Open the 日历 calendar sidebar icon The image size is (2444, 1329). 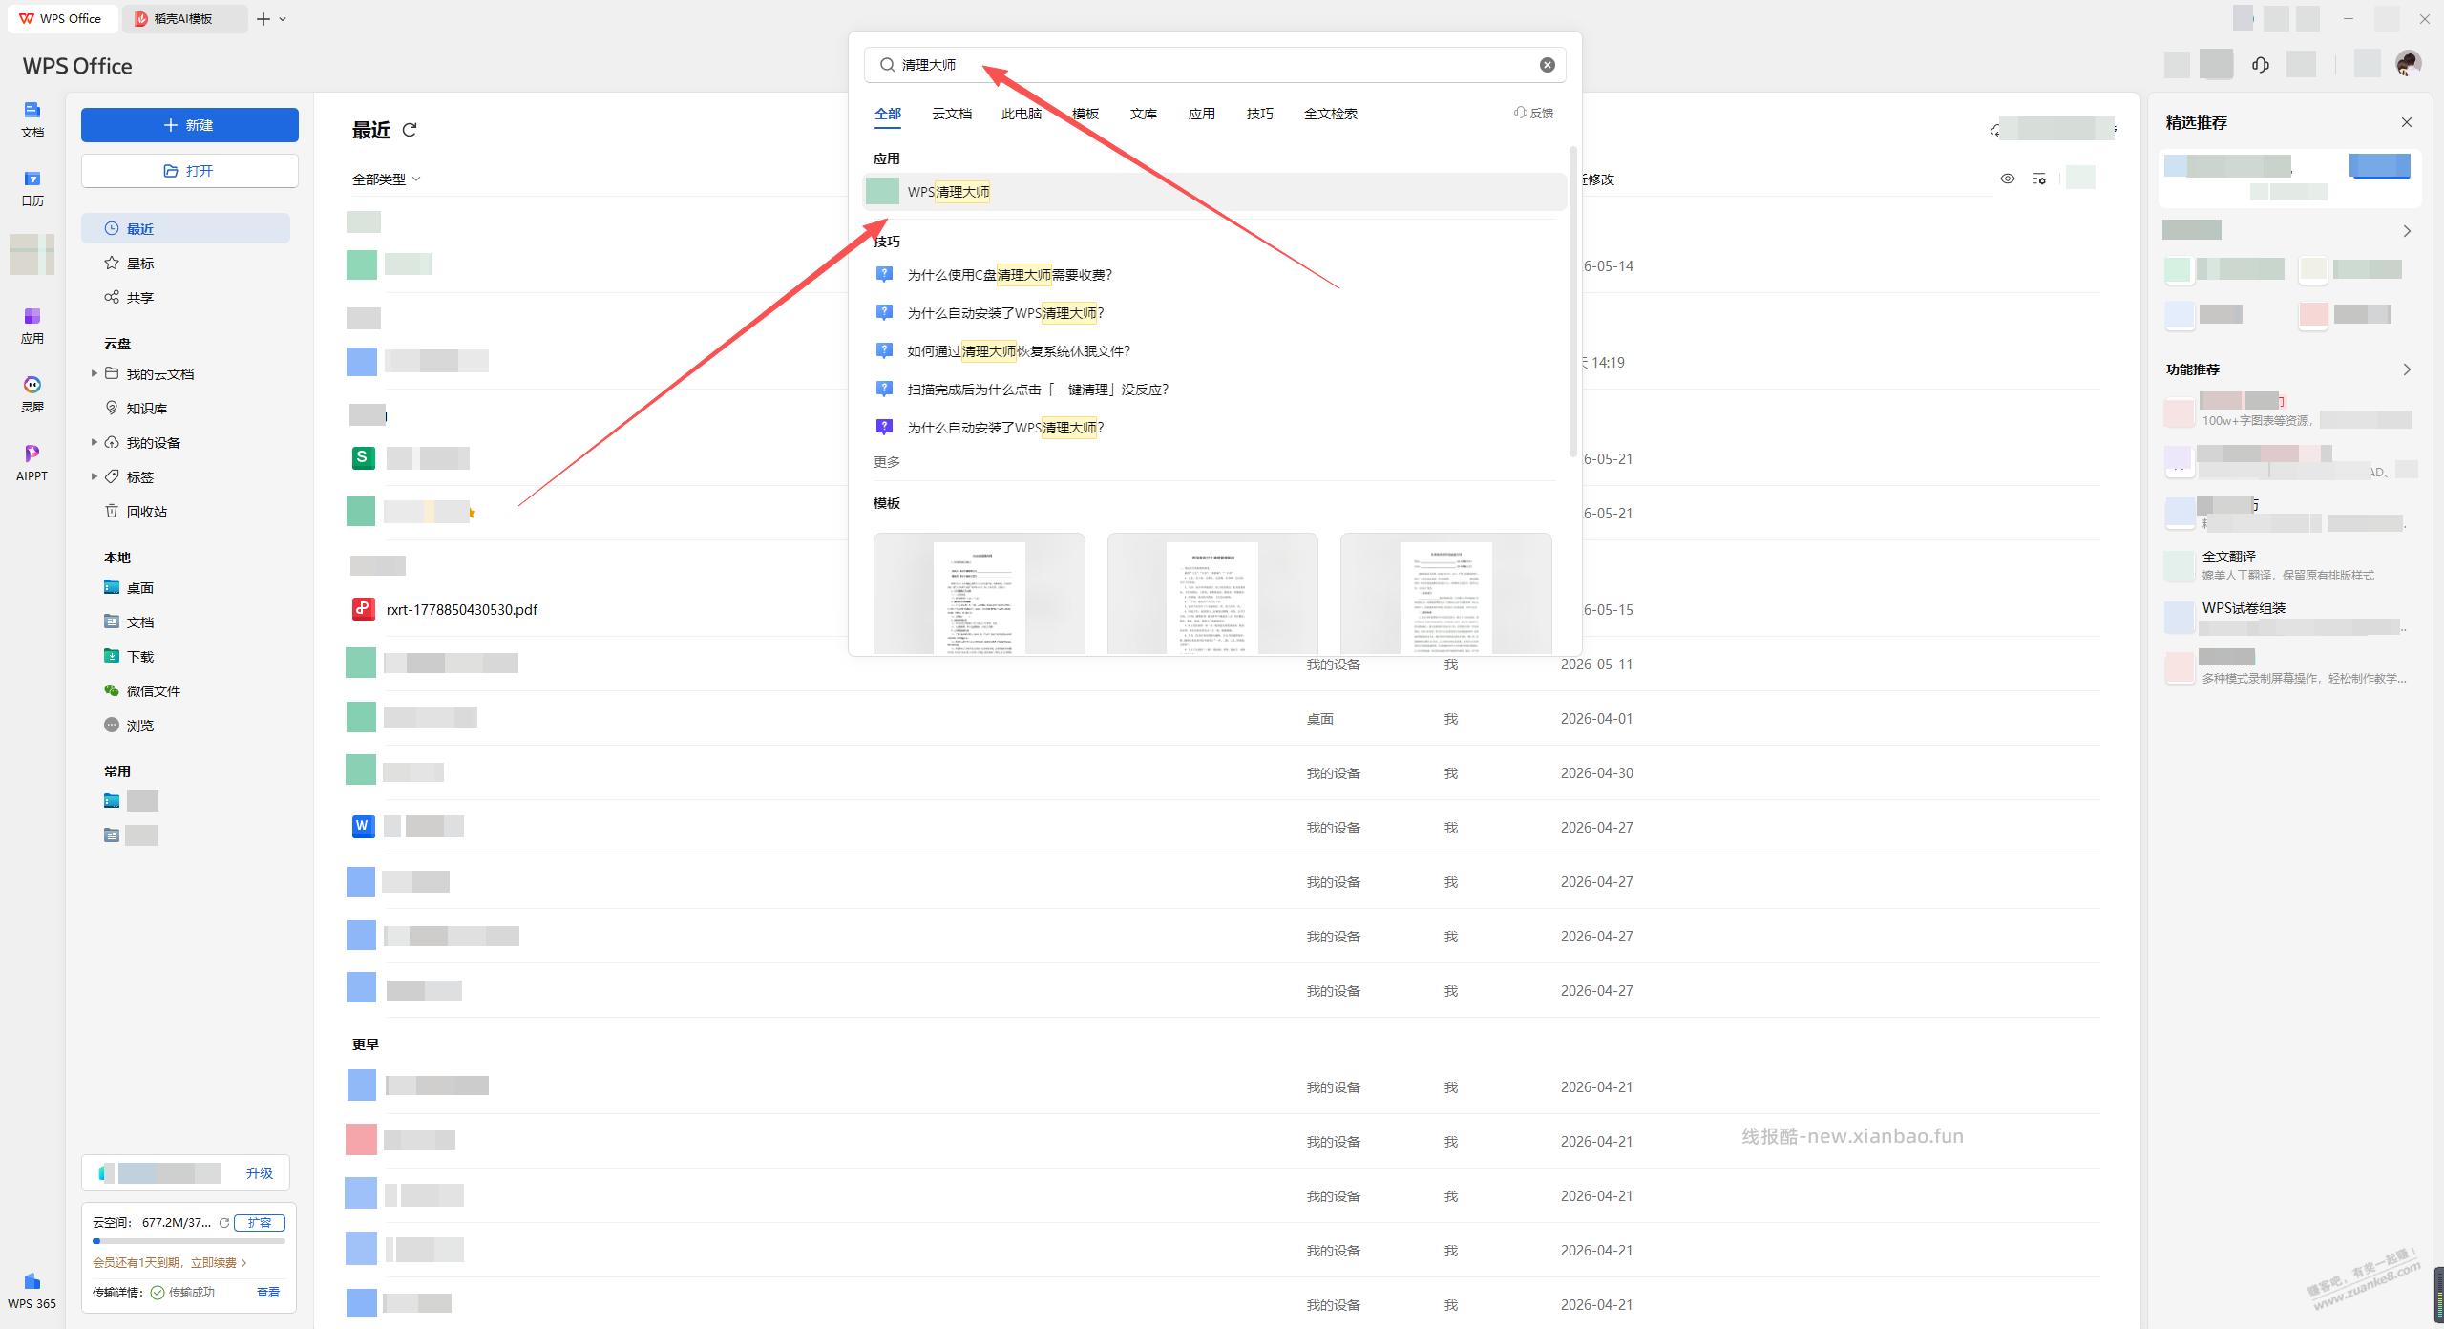click(x=32, y=188)
